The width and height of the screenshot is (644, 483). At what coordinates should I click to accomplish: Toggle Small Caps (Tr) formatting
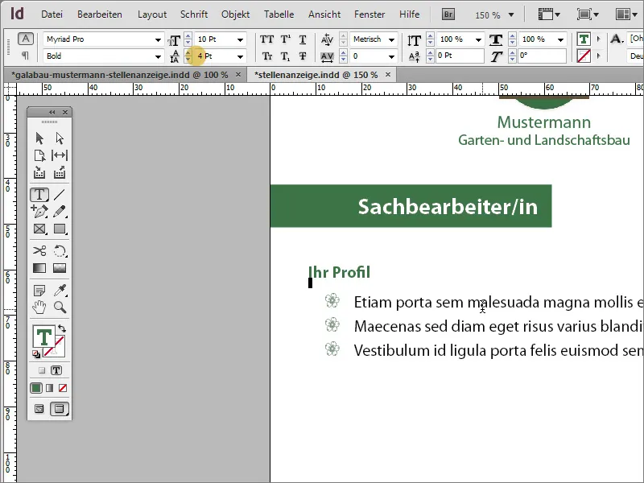coord(267,56)
